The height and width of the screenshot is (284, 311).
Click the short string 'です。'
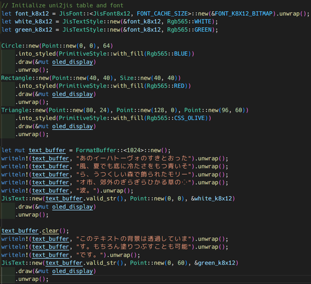click(x=90, y=255)
